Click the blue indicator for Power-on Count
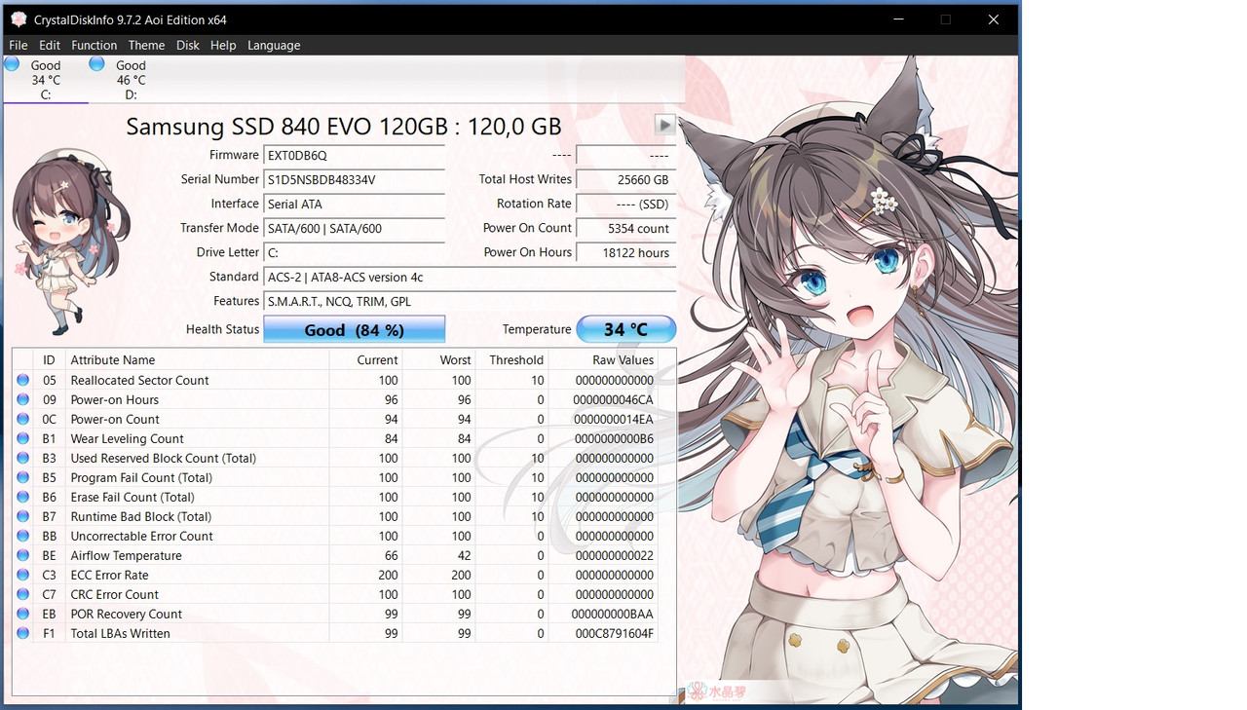 (22, 419)
